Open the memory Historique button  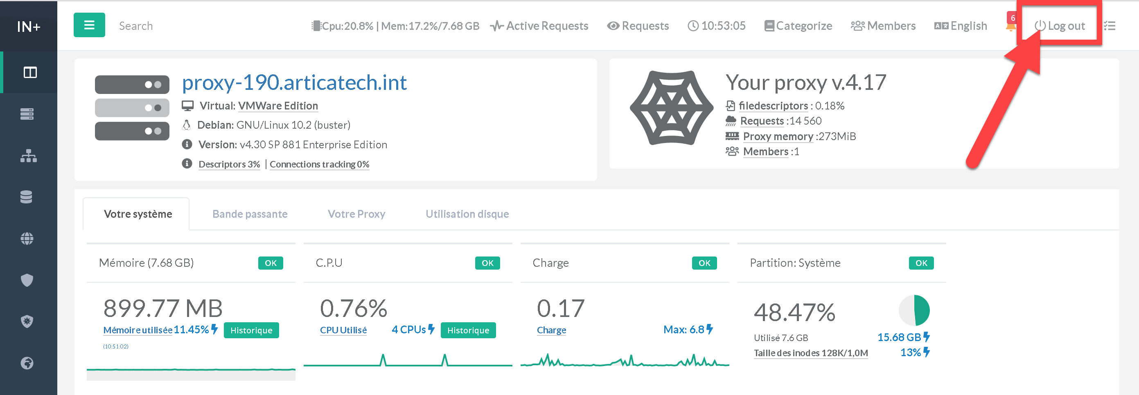(251, 330)
